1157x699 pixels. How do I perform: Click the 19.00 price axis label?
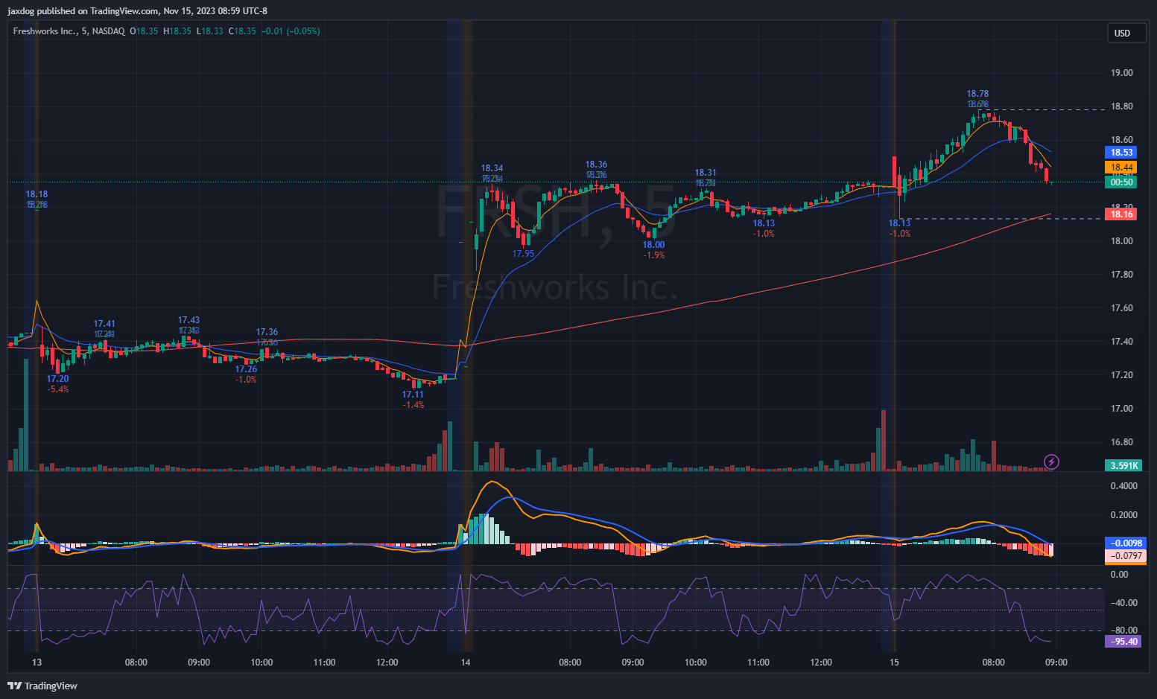pyautogui.click(x=1122, y=73)
